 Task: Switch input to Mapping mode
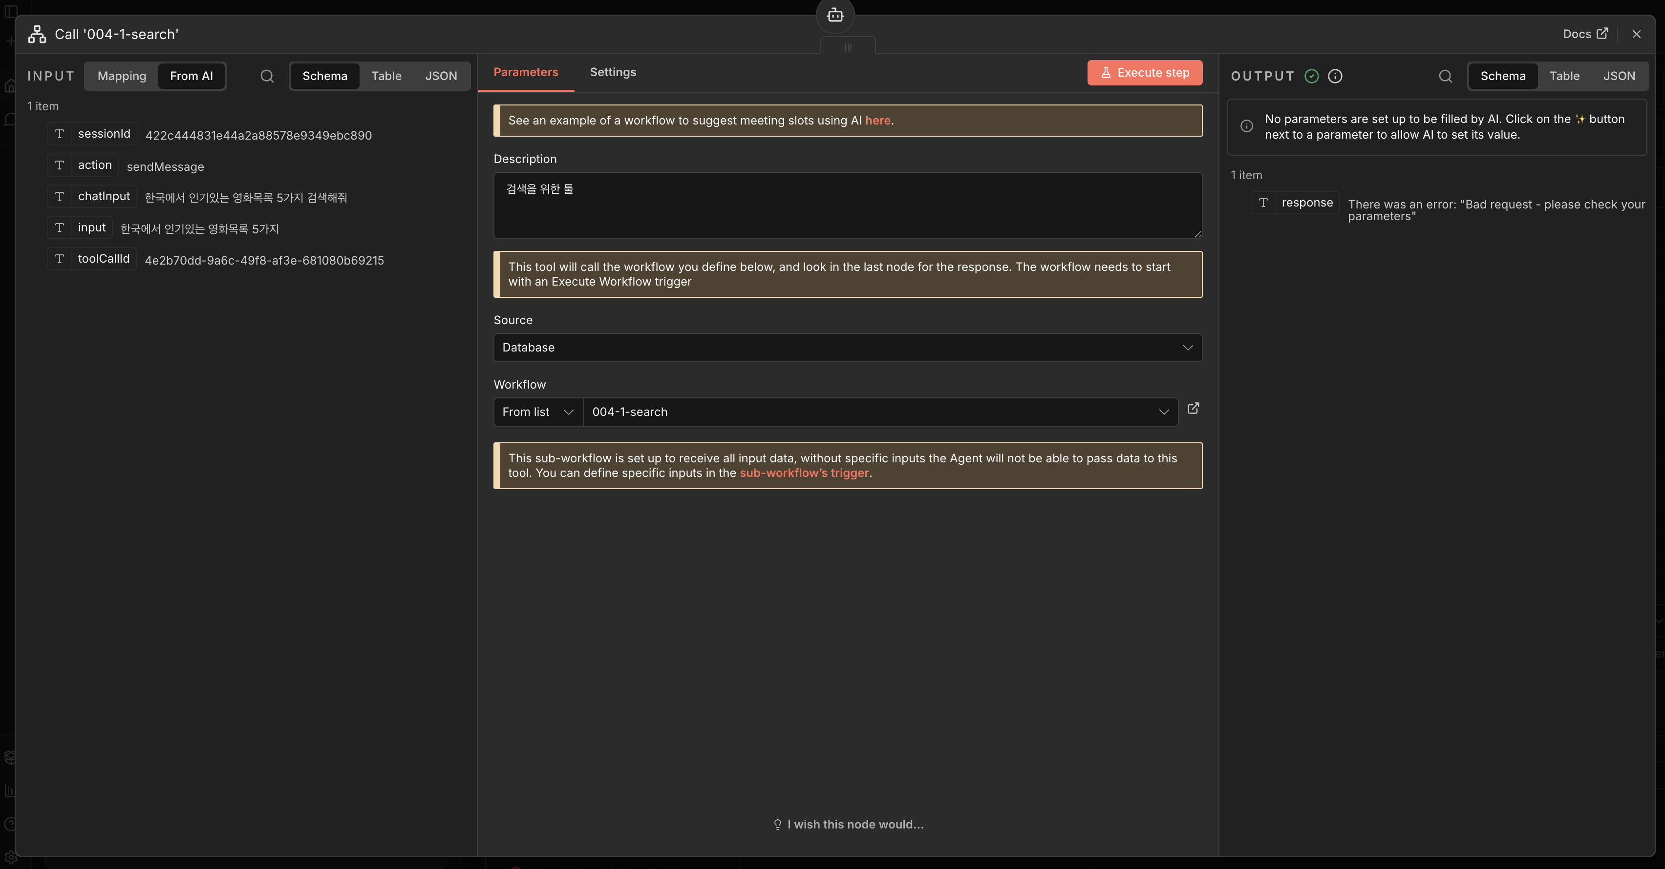click(x=122, y=76)
